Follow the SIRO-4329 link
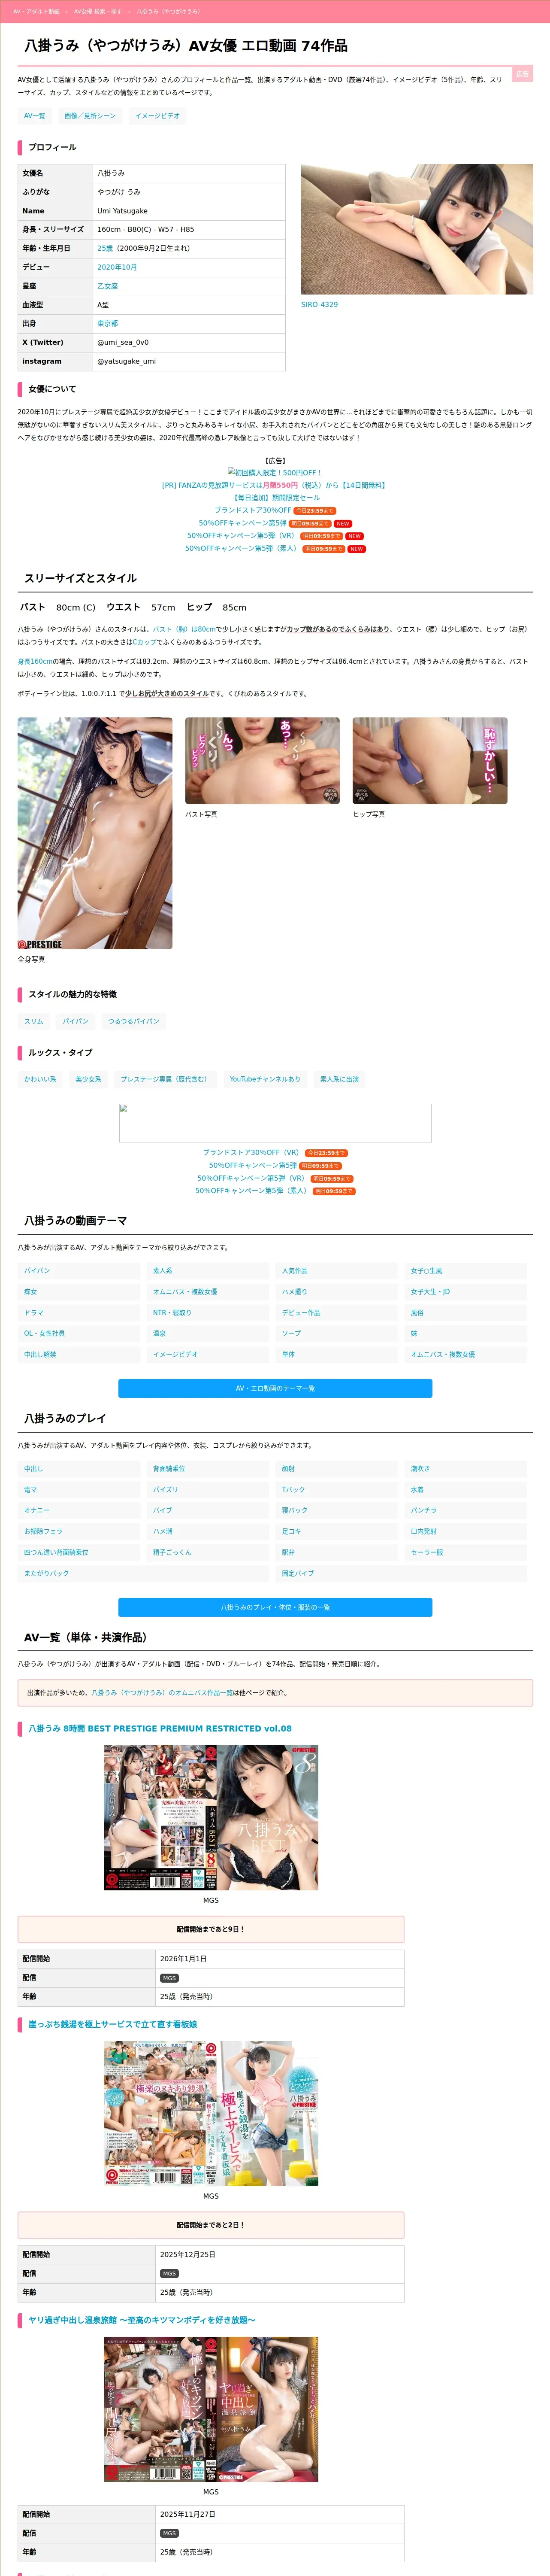Viewport: 550px width, 2576px height. pos(319,304)
